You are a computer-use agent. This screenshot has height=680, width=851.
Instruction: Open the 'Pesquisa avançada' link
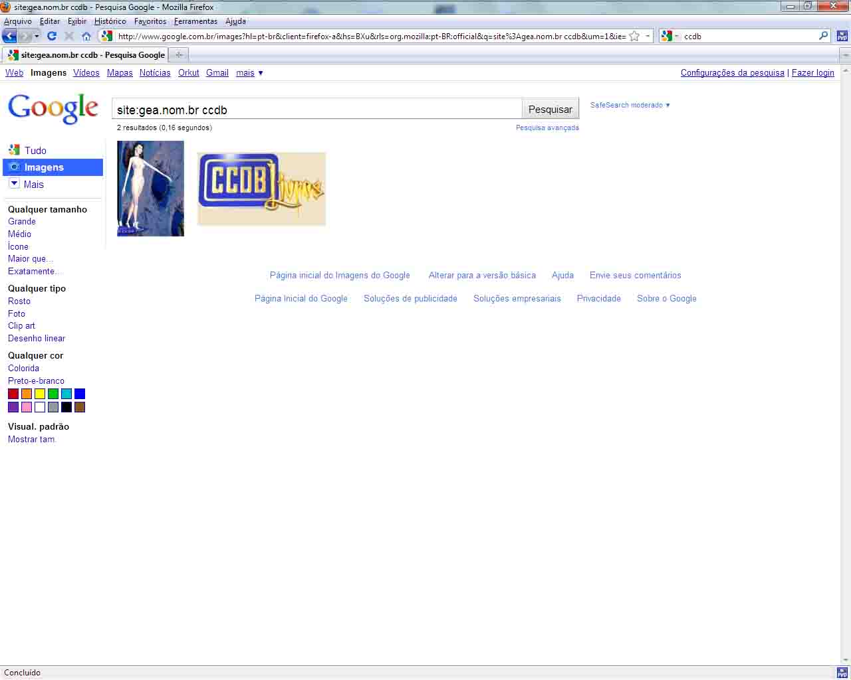(x=547, y=127)
